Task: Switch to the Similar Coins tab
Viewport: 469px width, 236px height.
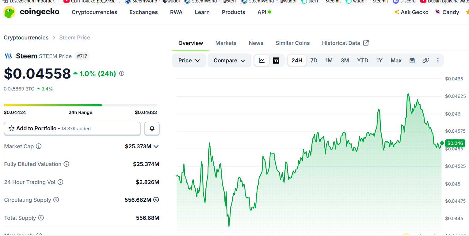Action: point(293,43)
